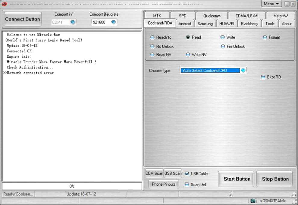
Task: Enable the Bkpt RD checkbox
Action: click(x=263, y=77)
